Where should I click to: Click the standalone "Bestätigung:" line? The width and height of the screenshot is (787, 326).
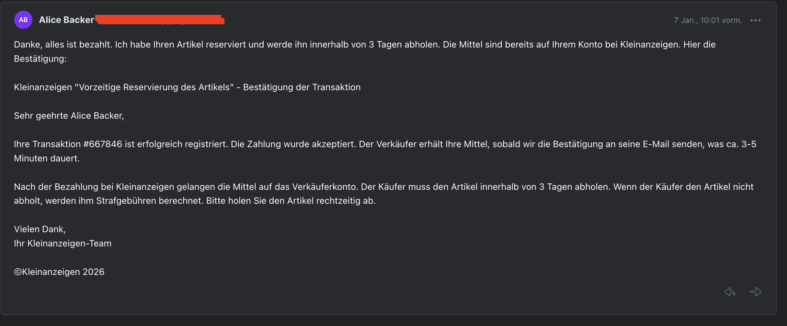point(40,59)
